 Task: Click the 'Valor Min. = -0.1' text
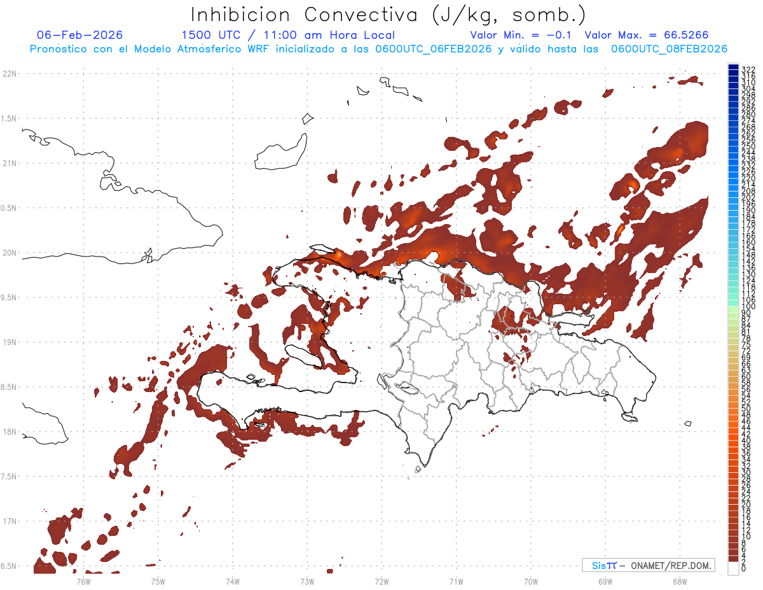coord(521,35)
